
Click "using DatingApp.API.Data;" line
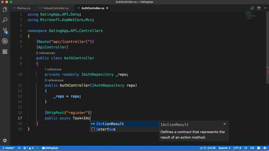pyautogui.click(x=54, y=14)
